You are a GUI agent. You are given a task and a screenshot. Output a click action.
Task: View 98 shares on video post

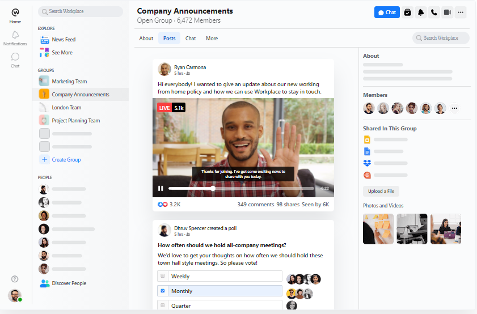click(x=288, y=205)
